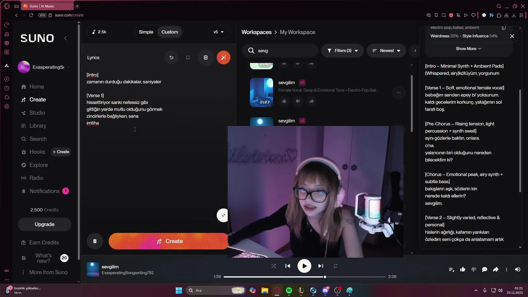
Task: Click the orange Create song button
Action: (168, 241)
